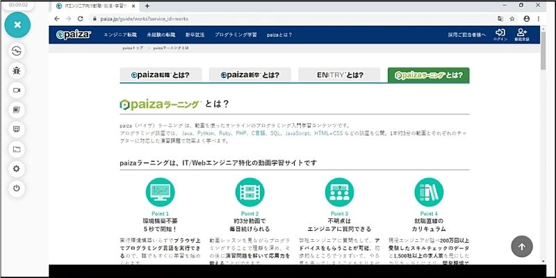Screen dimensions: 556x278
Task: Open the folder icon in left sidebar
Action: pos(16,149)
